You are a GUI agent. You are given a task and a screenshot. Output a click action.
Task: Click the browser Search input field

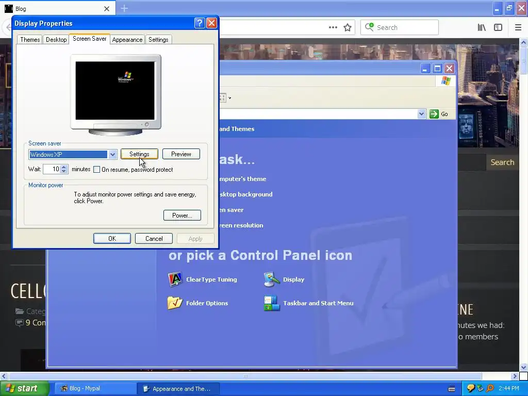point(400,27)
